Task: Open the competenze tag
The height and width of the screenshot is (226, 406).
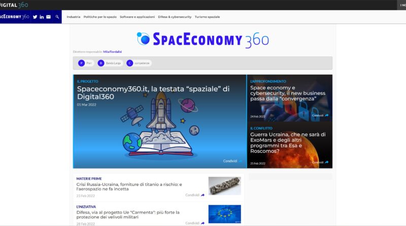Action: (139, 63)
